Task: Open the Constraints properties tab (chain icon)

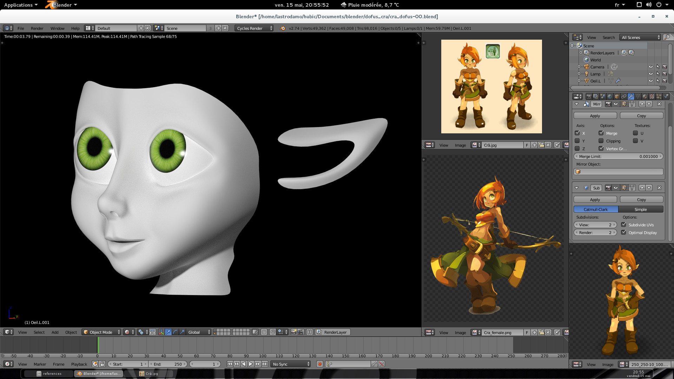Action: (624, 97)
